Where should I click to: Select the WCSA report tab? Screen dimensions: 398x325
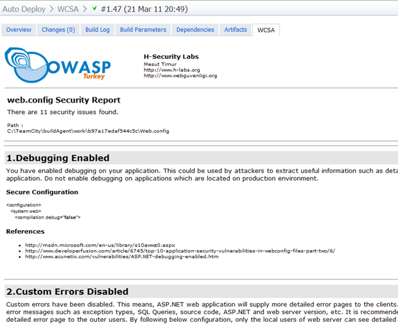coord(266,30)
